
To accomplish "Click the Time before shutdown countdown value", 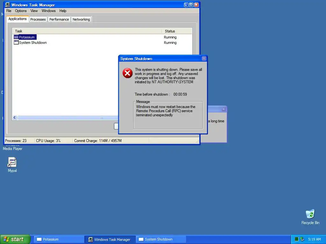I will 180,94.
